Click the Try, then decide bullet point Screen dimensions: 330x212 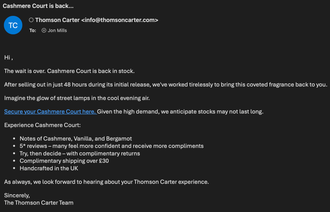pyautogui.click(x=80, y=153)
